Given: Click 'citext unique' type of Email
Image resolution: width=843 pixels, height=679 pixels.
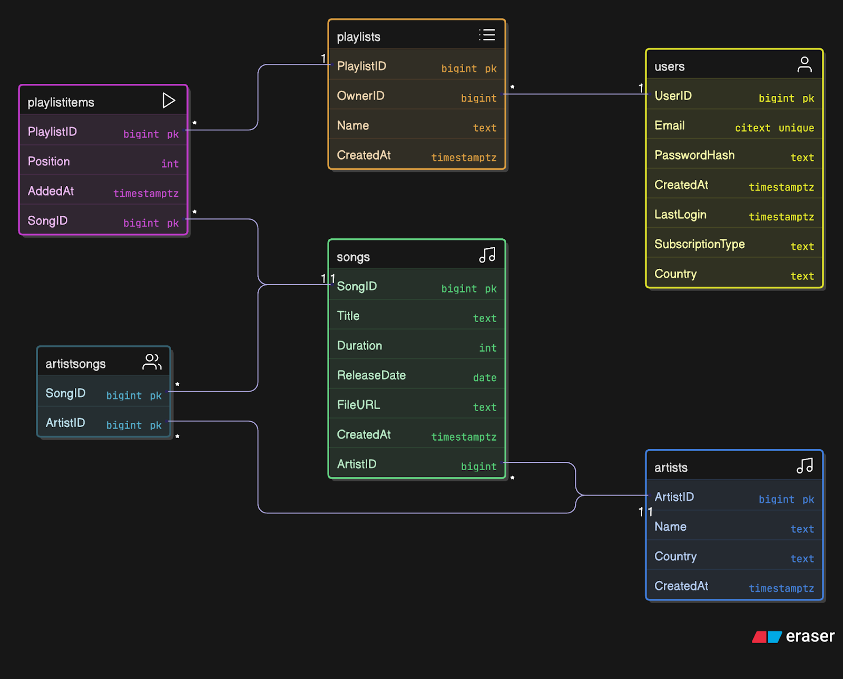Looking at the screenshot, I should coord(775,128).
